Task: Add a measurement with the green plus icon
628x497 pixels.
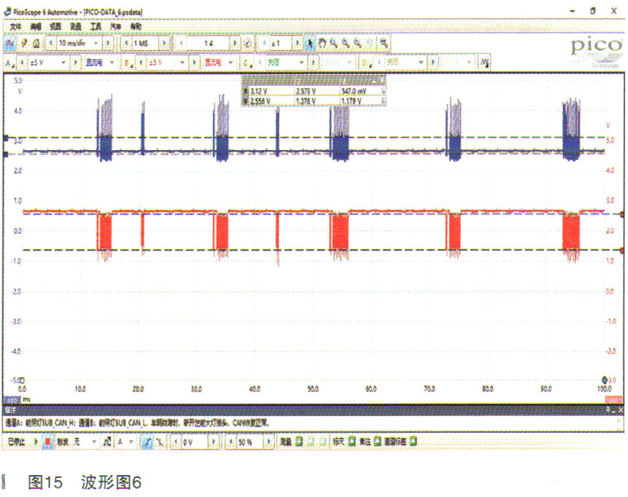Action: (299, 442)
